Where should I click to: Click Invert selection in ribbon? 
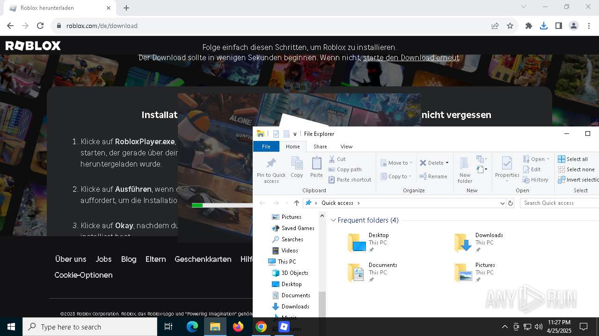[x=578, y=180]
